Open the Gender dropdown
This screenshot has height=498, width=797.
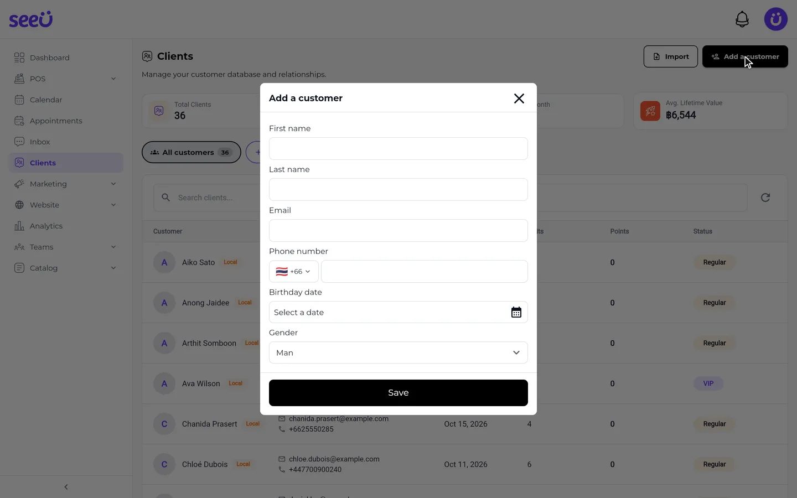(x=398, y=352)
